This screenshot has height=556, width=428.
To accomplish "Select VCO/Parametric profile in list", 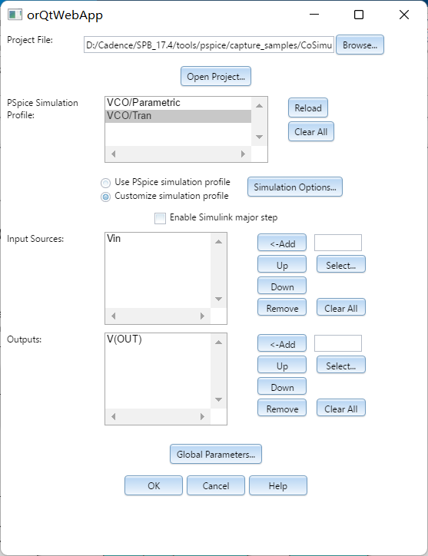I will [x=178, y=103].
